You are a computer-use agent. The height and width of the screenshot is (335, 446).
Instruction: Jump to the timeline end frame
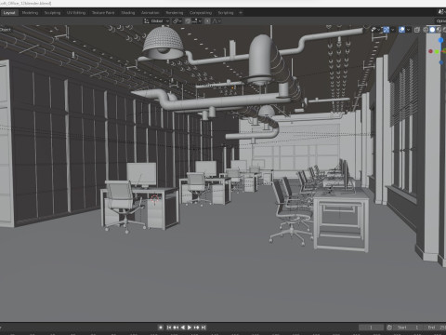203,328
